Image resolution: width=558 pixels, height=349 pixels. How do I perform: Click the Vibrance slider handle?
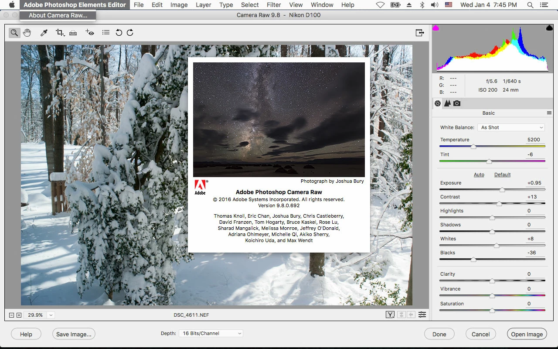[492, 296]
